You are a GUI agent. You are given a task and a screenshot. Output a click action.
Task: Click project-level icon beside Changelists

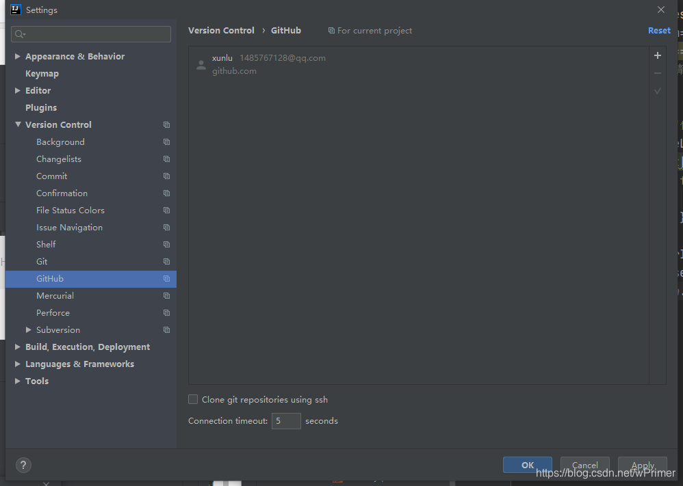click(166, 159)
